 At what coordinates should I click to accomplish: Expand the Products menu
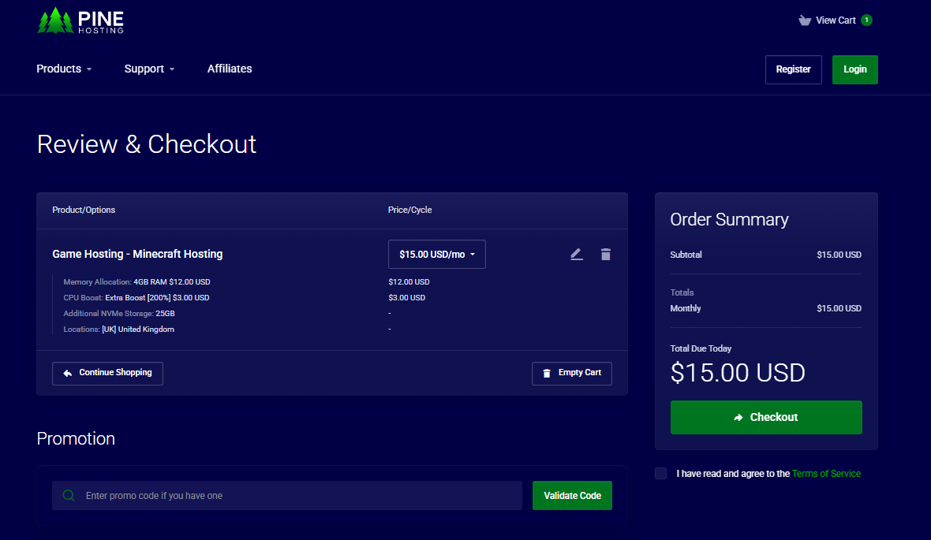pyautogui.click(x=64, y=69)
